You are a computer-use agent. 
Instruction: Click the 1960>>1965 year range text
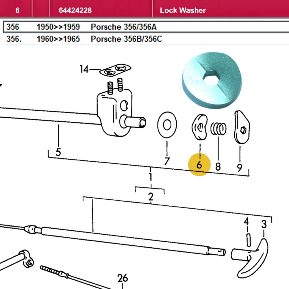[x=58, y=39]
